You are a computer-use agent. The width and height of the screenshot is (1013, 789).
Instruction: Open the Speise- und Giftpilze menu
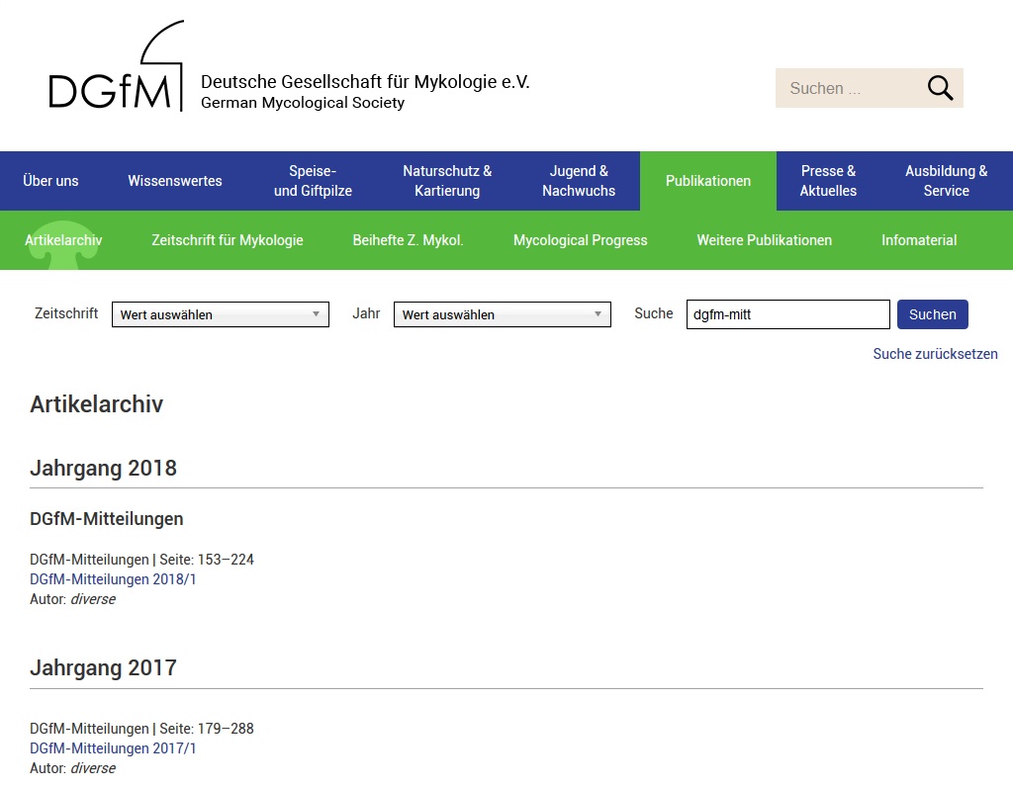click(x=313, y=181)
